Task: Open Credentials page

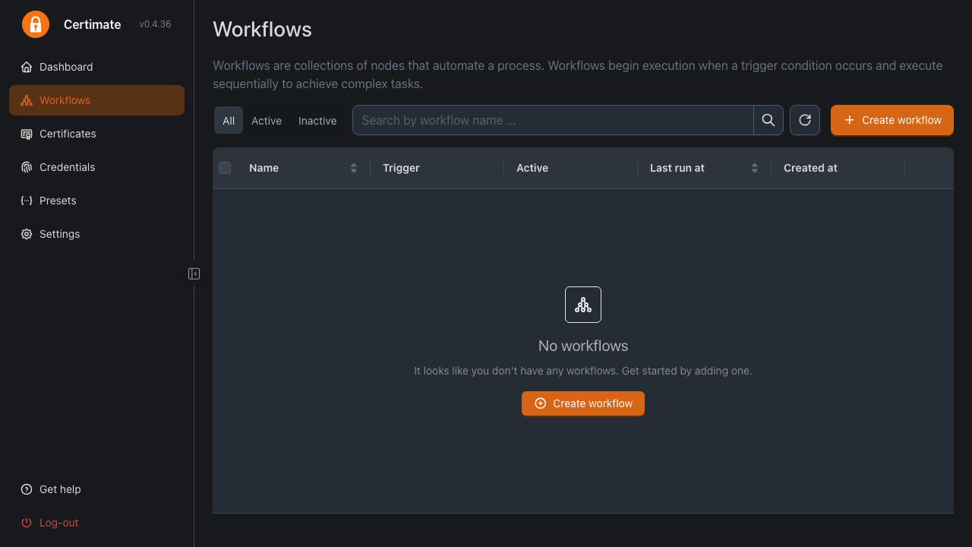Action: pos(96,167)
